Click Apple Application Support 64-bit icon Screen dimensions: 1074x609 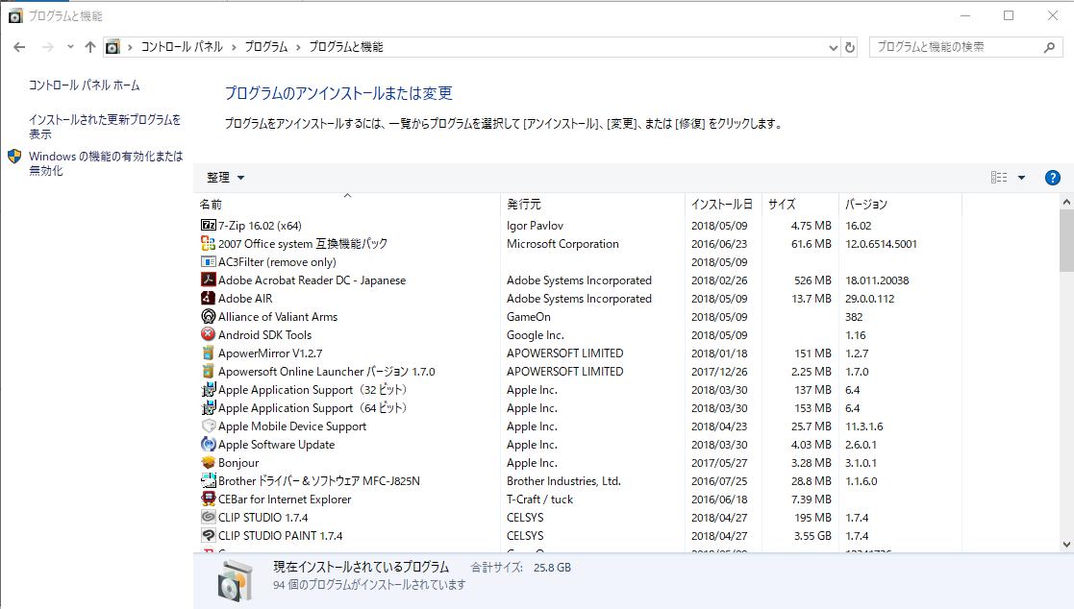pyautogui.click(x=209, y=408)
